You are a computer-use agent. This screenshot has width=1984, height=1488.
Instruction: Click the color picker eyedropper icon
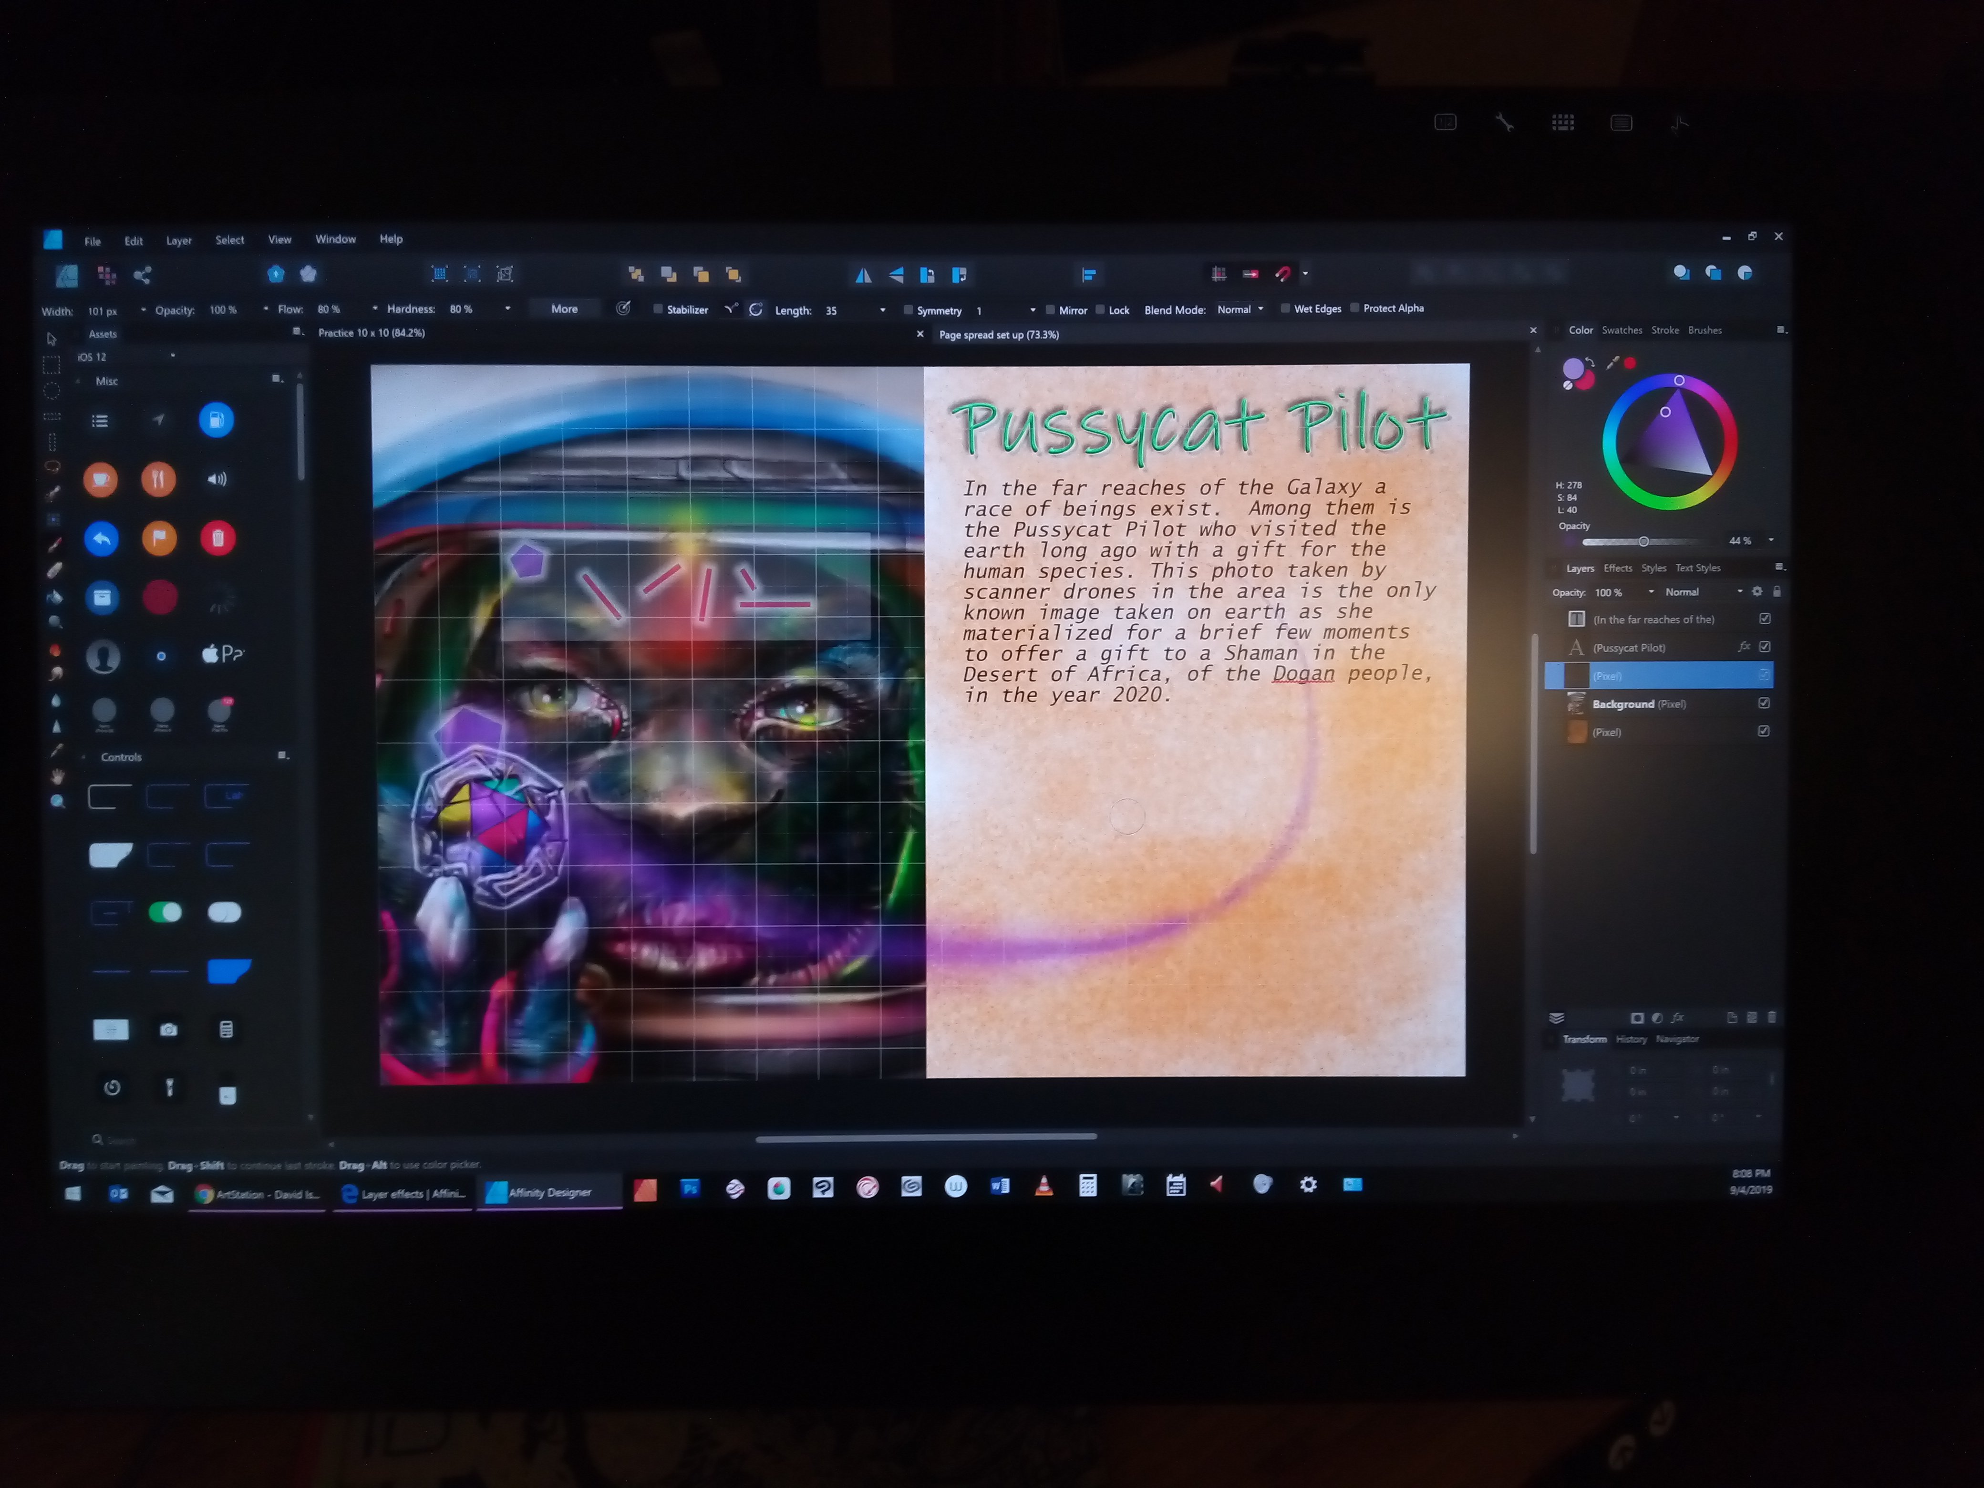[1612, 362]
